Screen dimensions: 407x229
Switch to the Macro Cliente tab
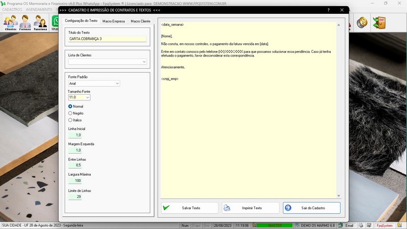[x=140, y=21]
